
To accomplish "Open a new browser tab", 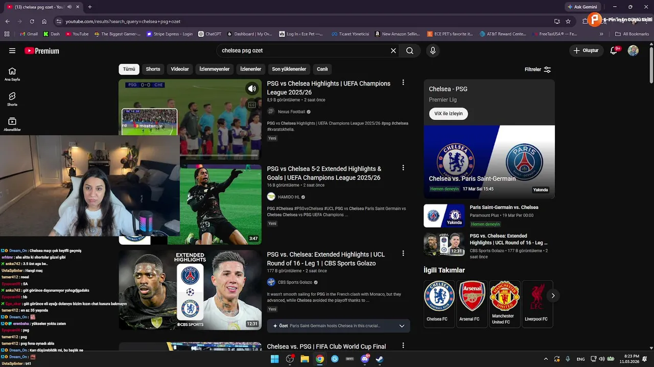I will 90,7.
